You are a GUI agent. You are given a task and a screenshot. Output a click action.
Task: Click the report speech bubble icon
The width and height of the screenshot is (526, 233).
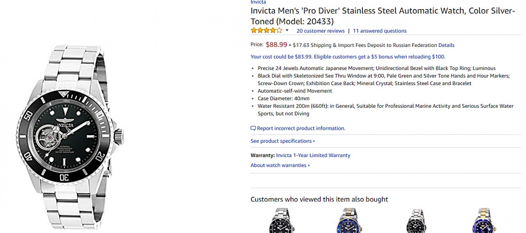pyautogui.click(x=253, y=128)
